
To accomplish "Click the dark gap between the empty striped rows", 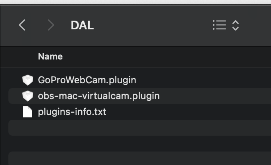I will pyautogui.click(x=139, y=144).
